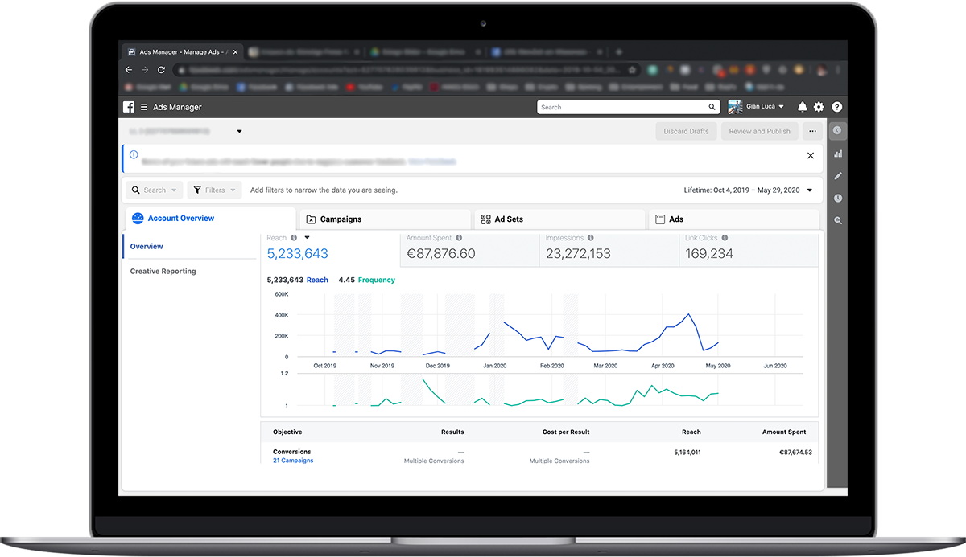Click the 5,164,011 reach value in Conversions row
The image size is (966, 557).
687,453
